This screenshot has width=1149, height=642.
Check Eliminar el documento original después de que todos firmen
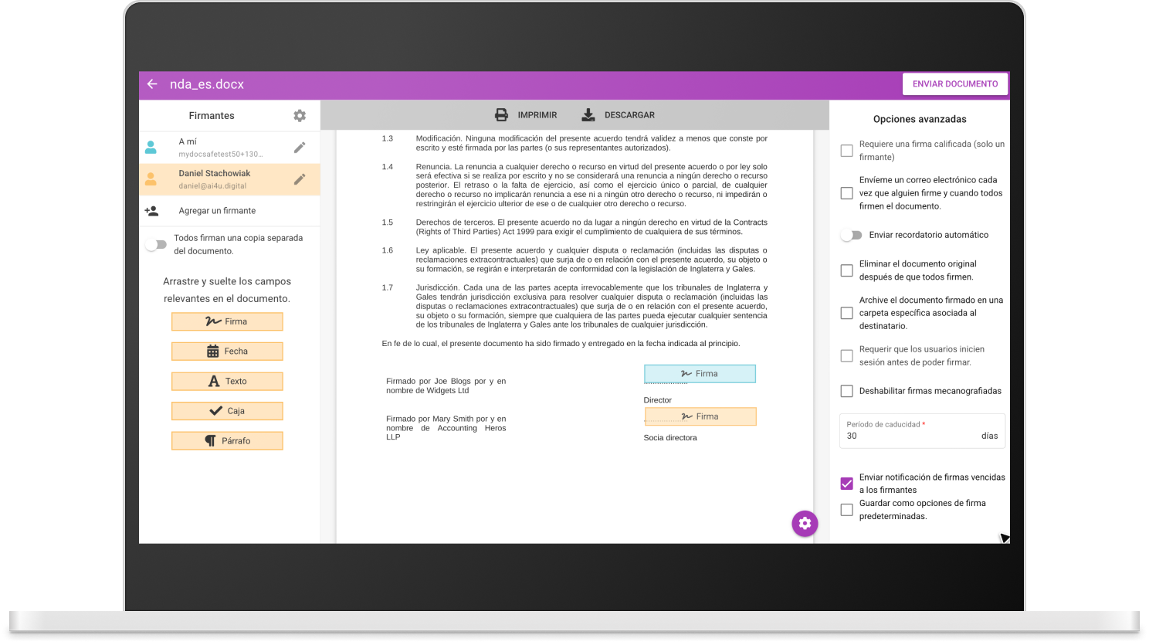[846, 270]
